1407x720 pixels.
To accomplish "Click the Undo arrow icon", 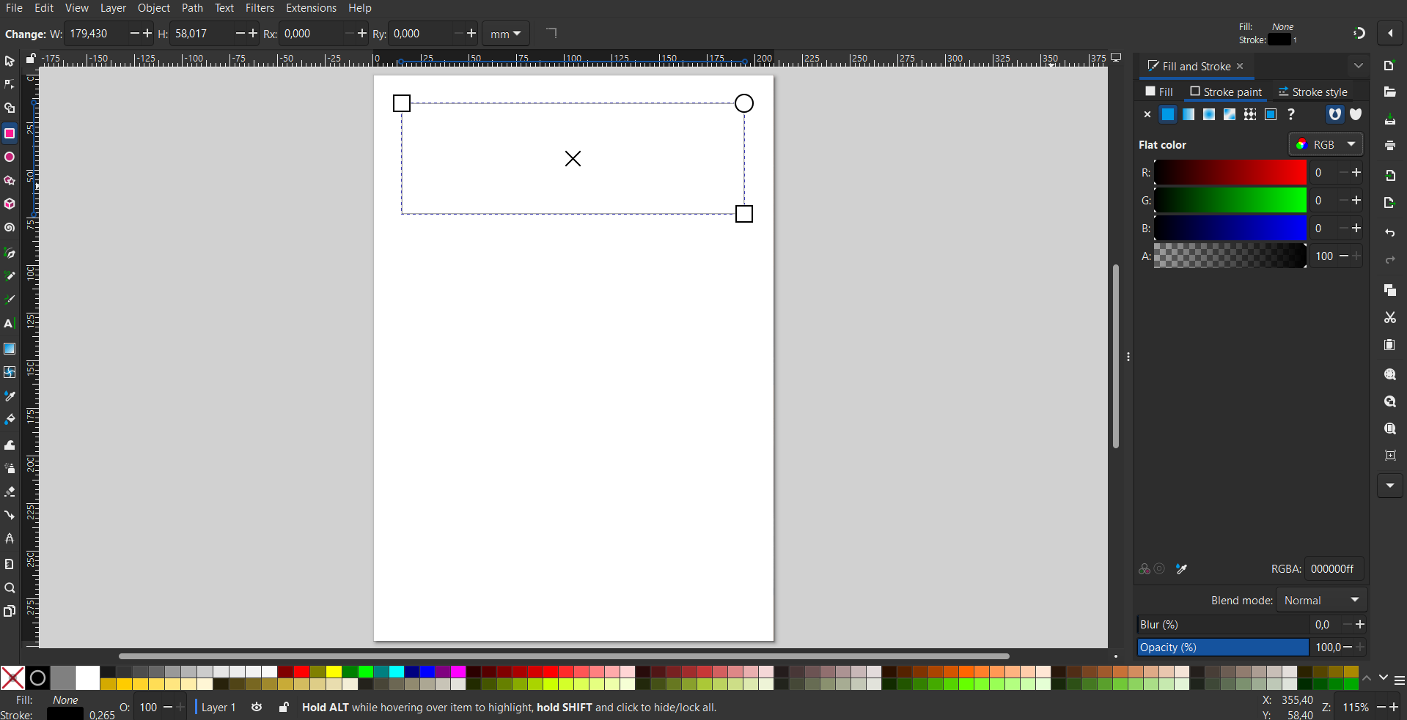I will 1389,233.
